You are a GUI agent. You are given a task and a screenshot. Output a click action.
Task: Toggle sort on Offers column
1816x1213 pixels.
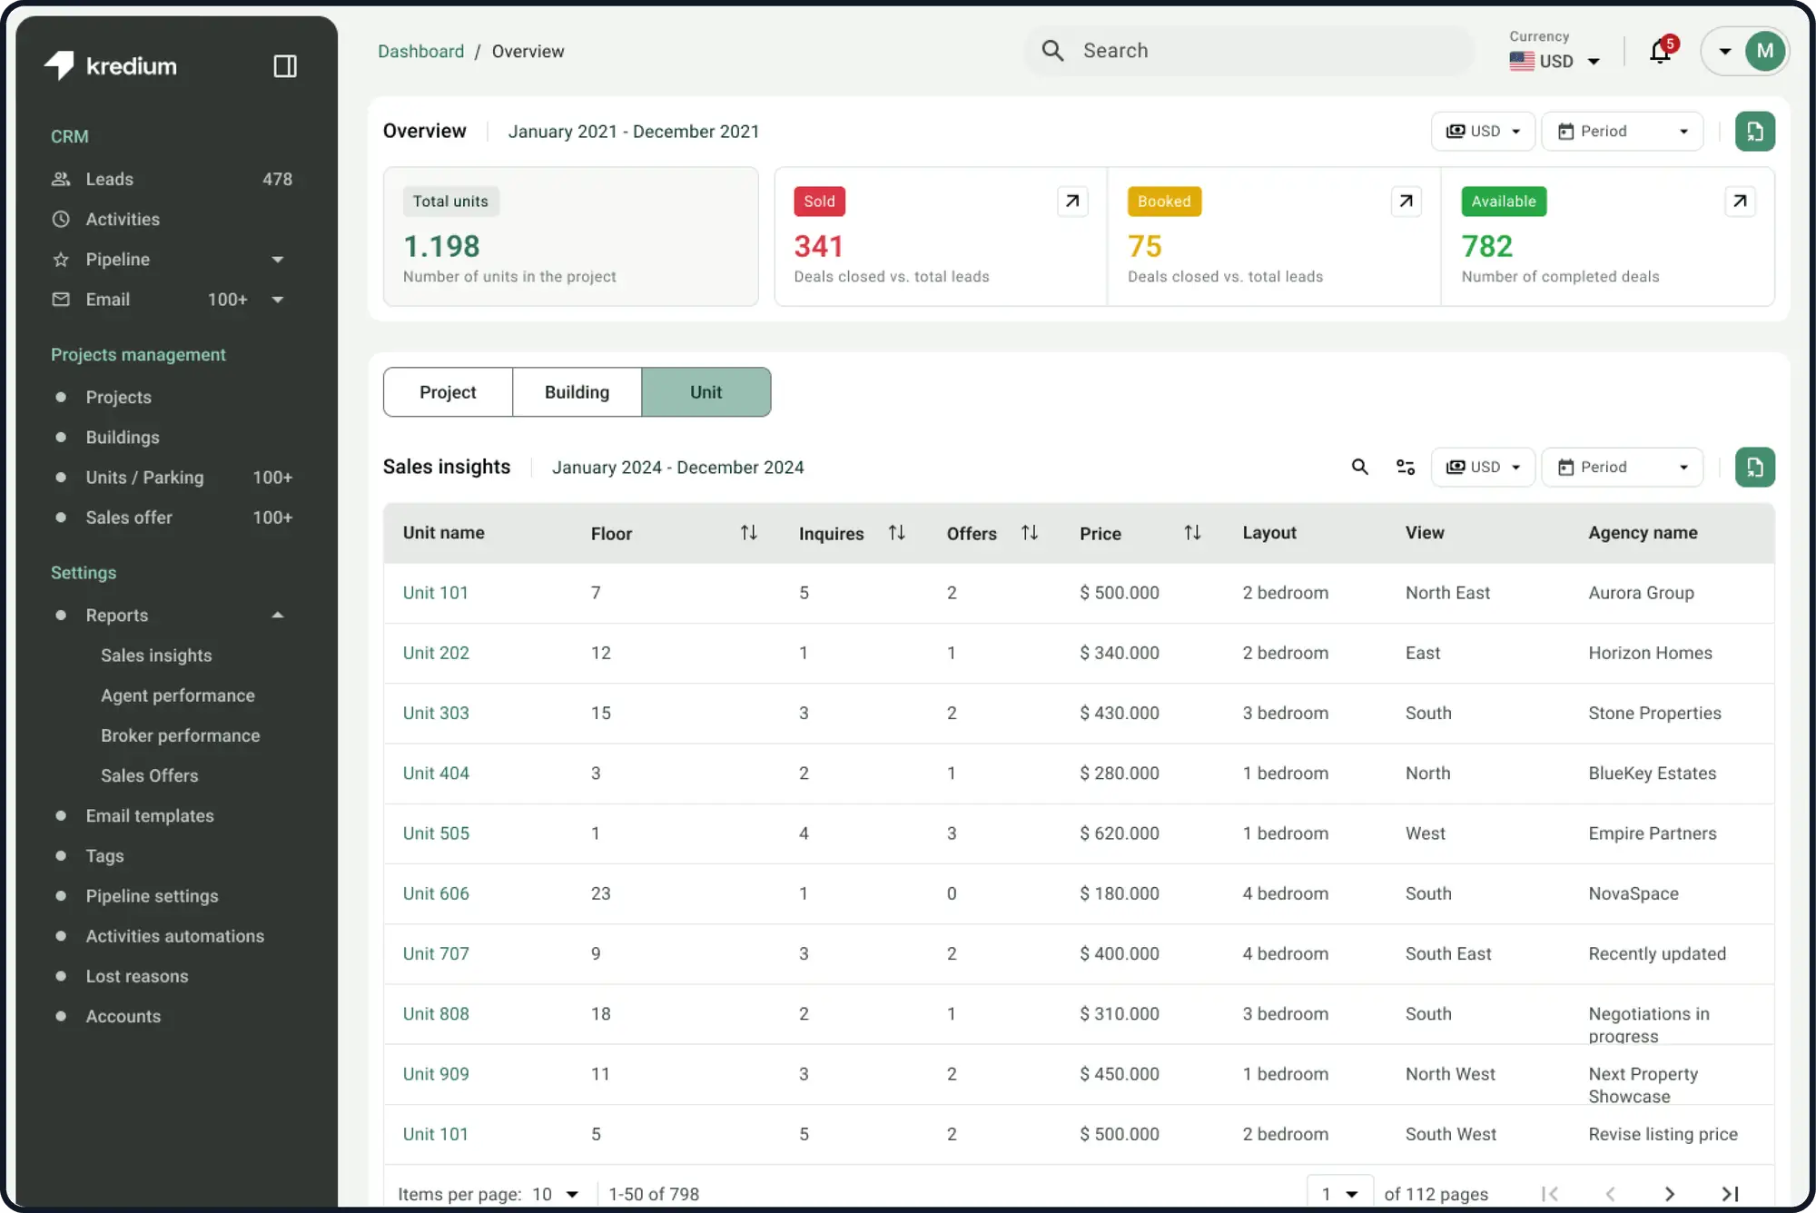coord(1029,533)
